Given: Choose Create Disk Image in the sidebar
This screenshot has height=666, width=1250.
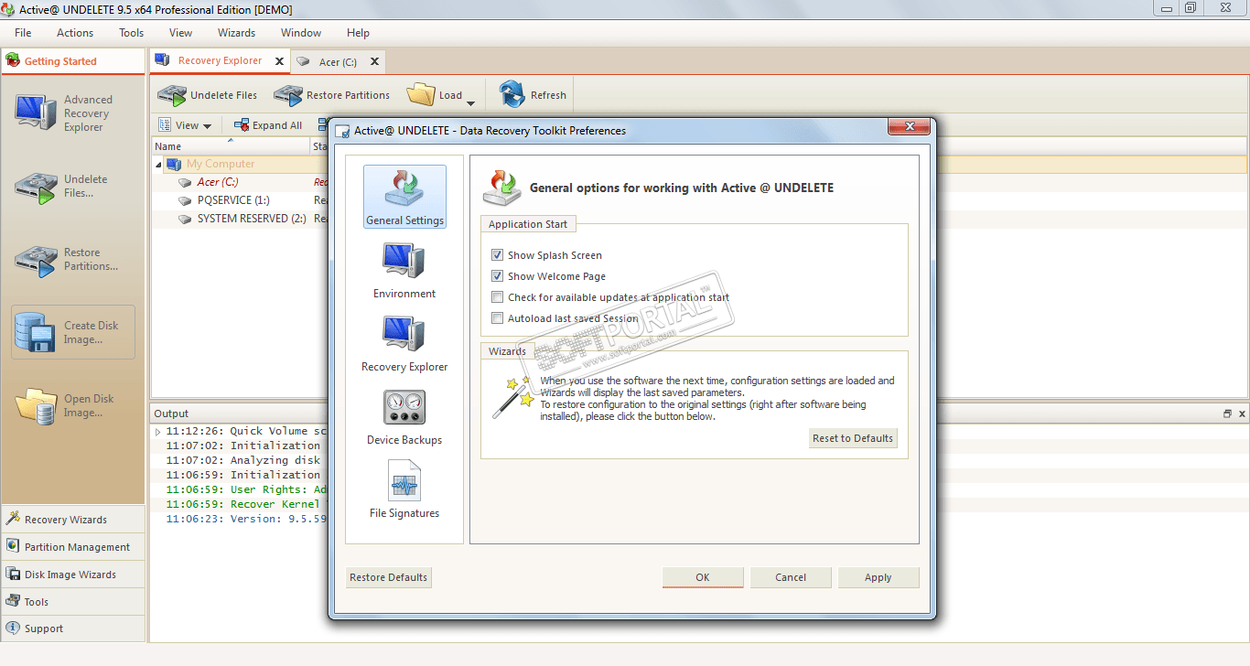Looking at the screenshot, I should tap(73, 332).
